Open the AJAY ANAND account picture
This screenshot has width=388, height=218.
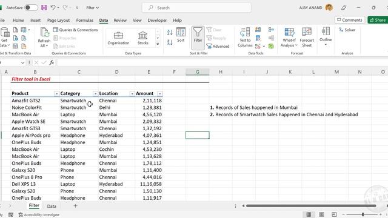click(x=329, y=8)
